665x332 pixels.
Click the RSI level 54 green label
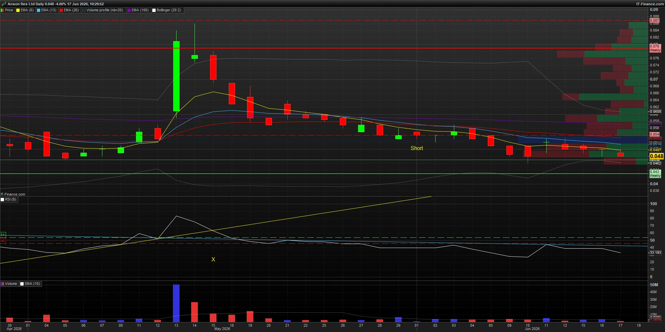pyautogui.click(x=3, y=235)
